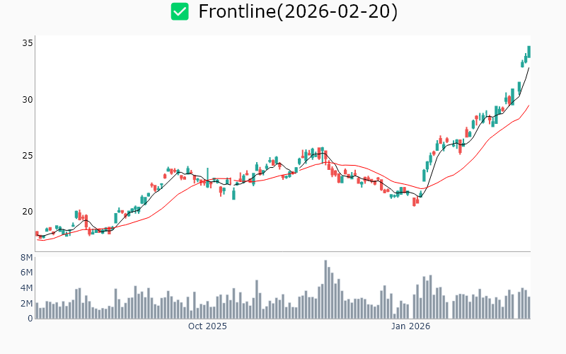The height and width of the screenshot is (354, 566).
Task: Click the tallest volume bar in the chart
Action: click(325, 289)
